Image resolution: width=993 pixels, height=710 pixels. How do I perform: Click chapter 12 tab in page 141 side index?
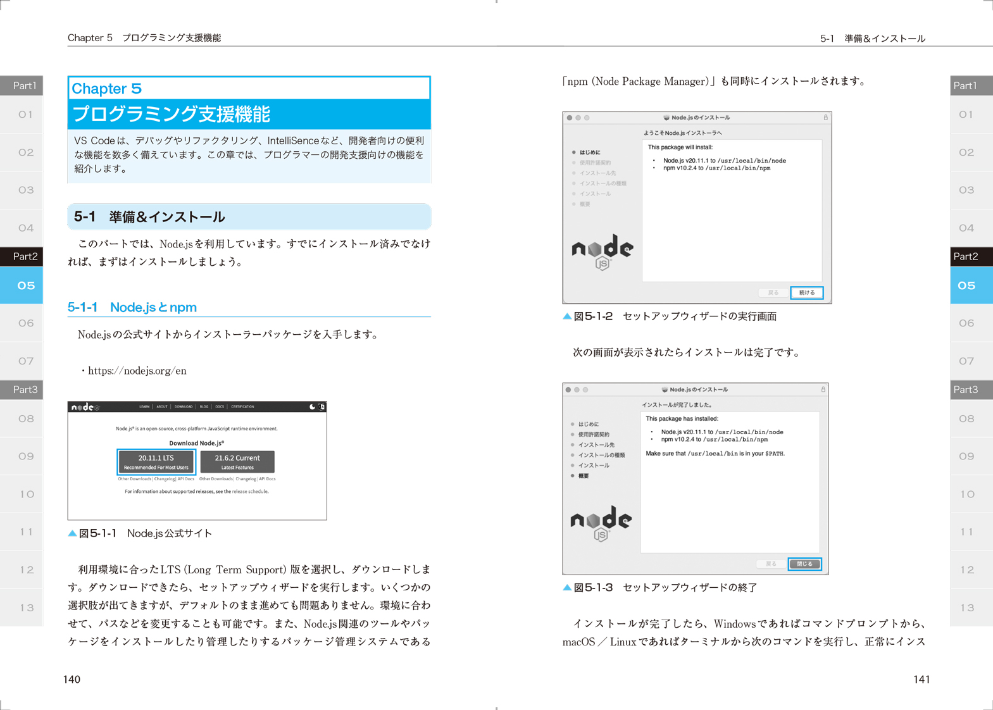click(971, 570)
